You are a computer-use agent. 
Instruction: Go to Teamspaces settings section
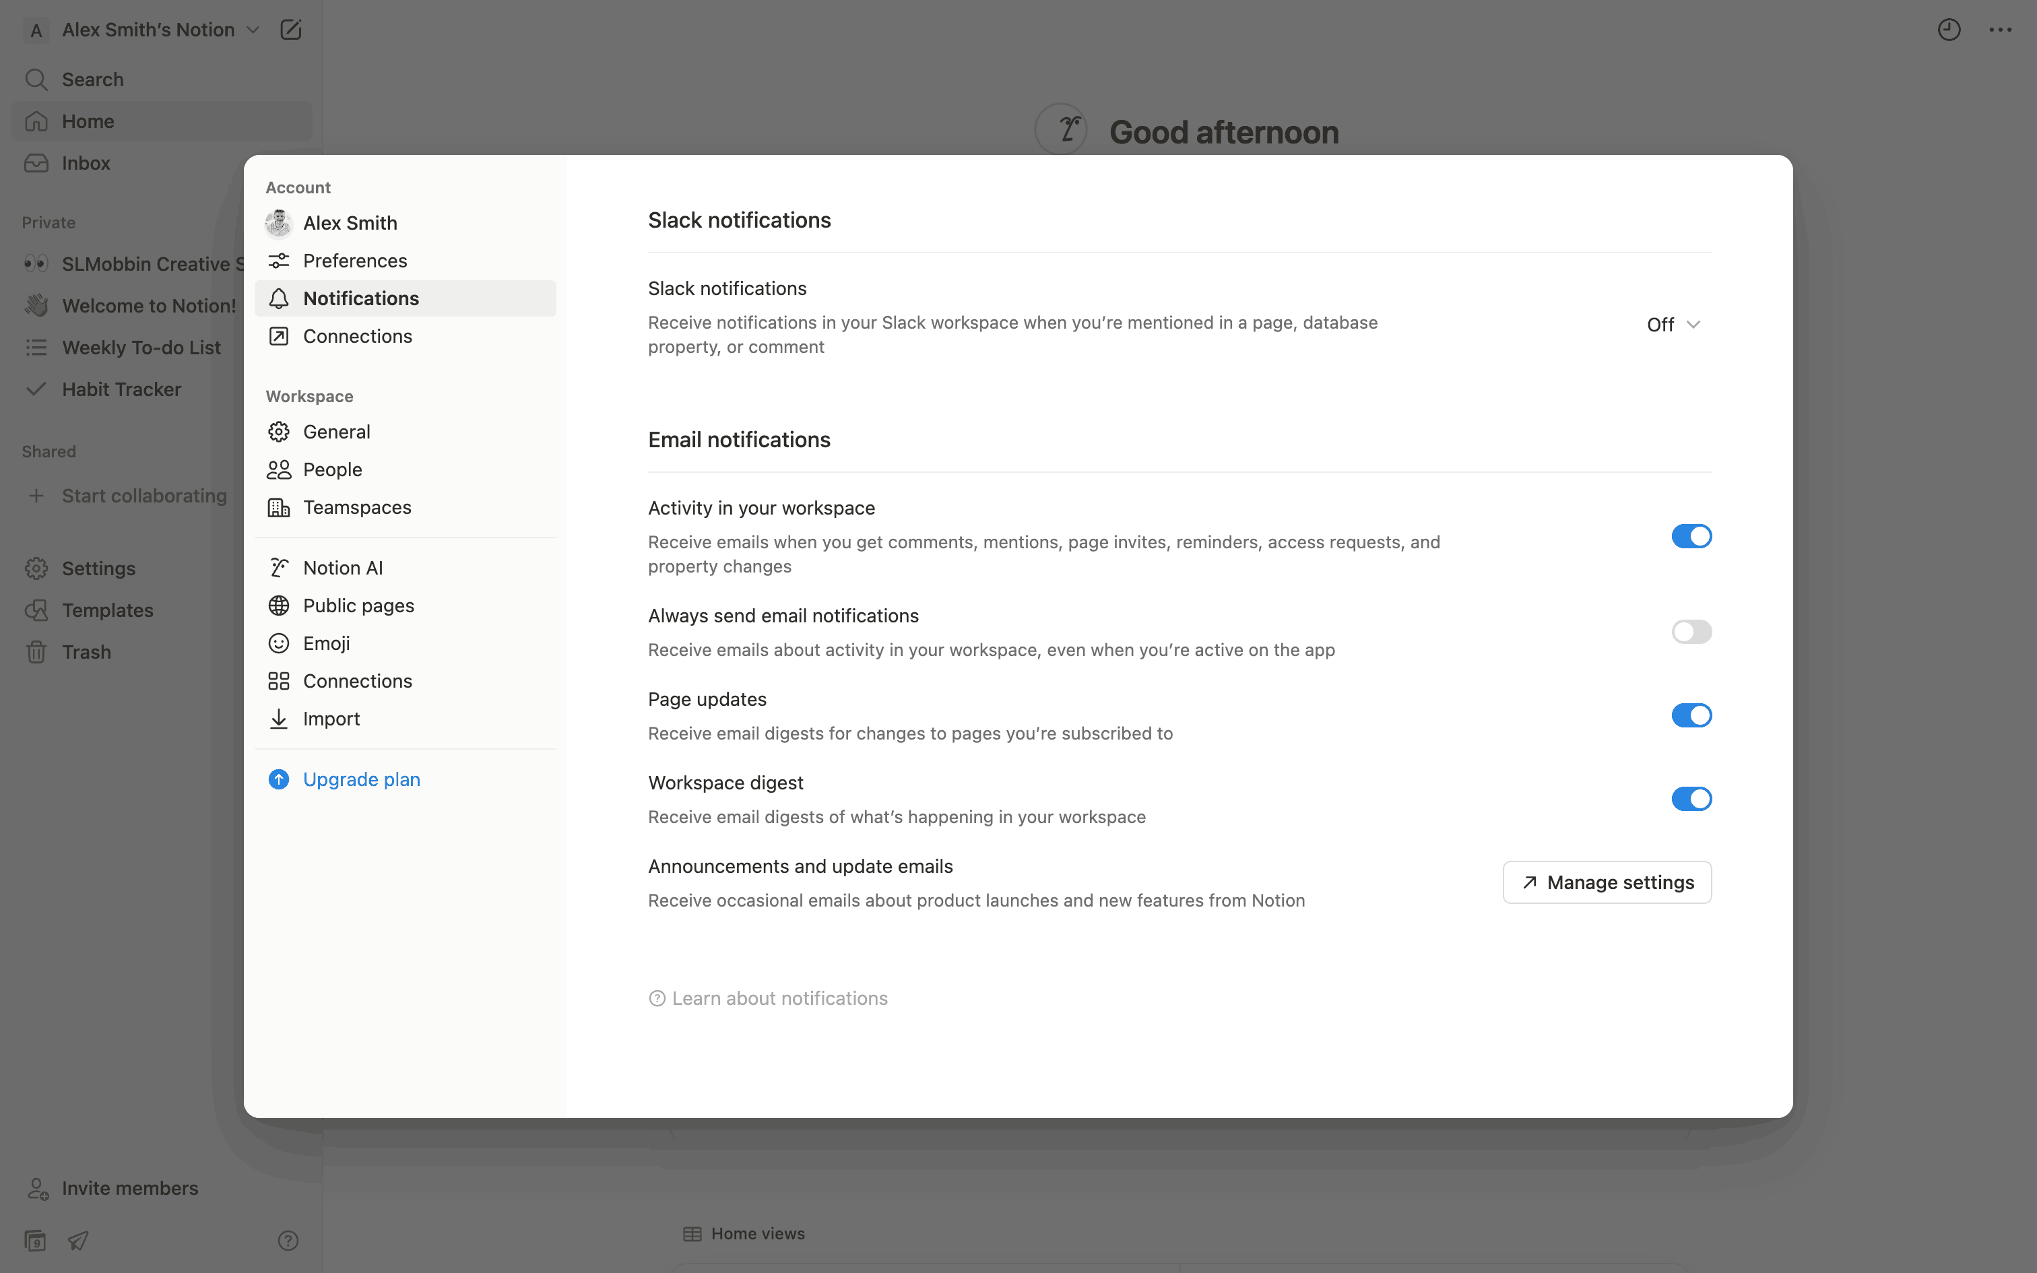(357, 508)
